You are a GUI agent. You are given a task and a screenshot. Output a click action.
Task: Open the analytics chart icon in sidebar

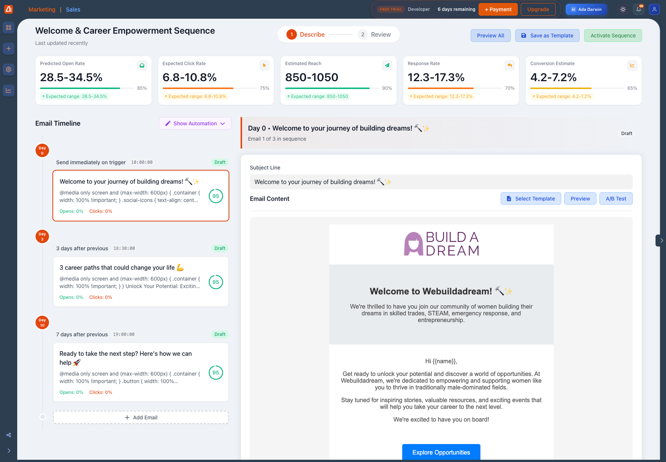point(9,90)
